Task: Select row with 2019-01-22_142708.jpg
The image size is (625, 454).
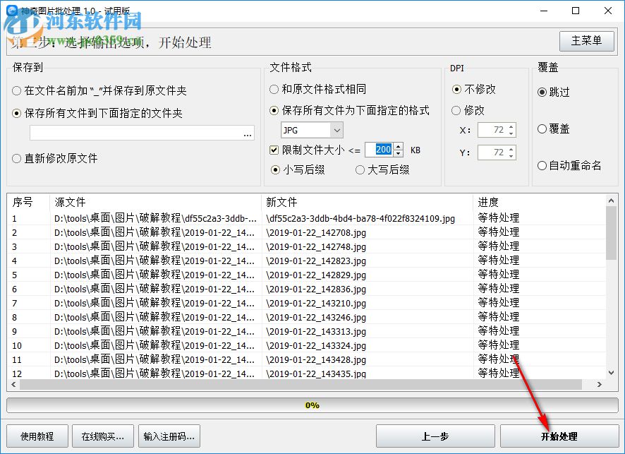Action: point(306,232)
